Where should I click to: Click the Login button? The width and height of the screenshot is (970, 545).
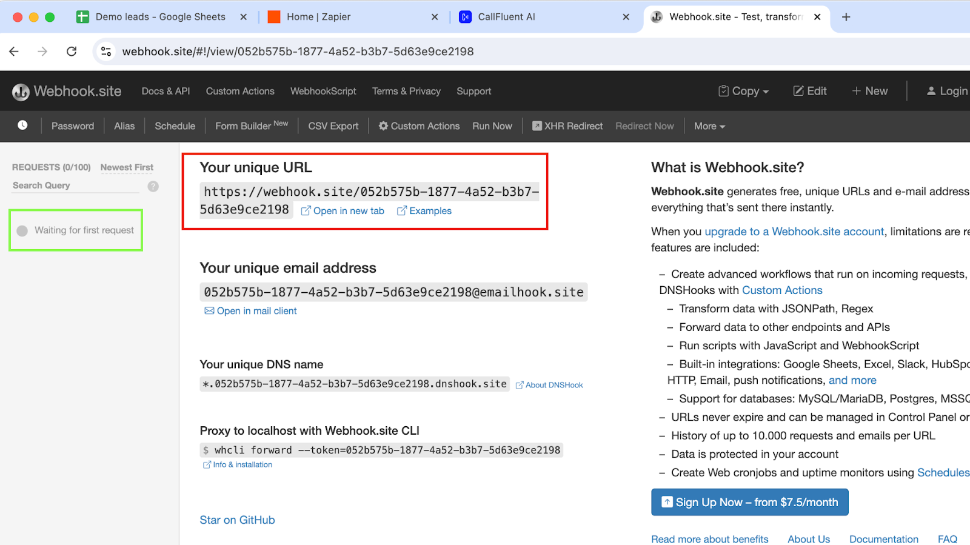pos(947,91)
